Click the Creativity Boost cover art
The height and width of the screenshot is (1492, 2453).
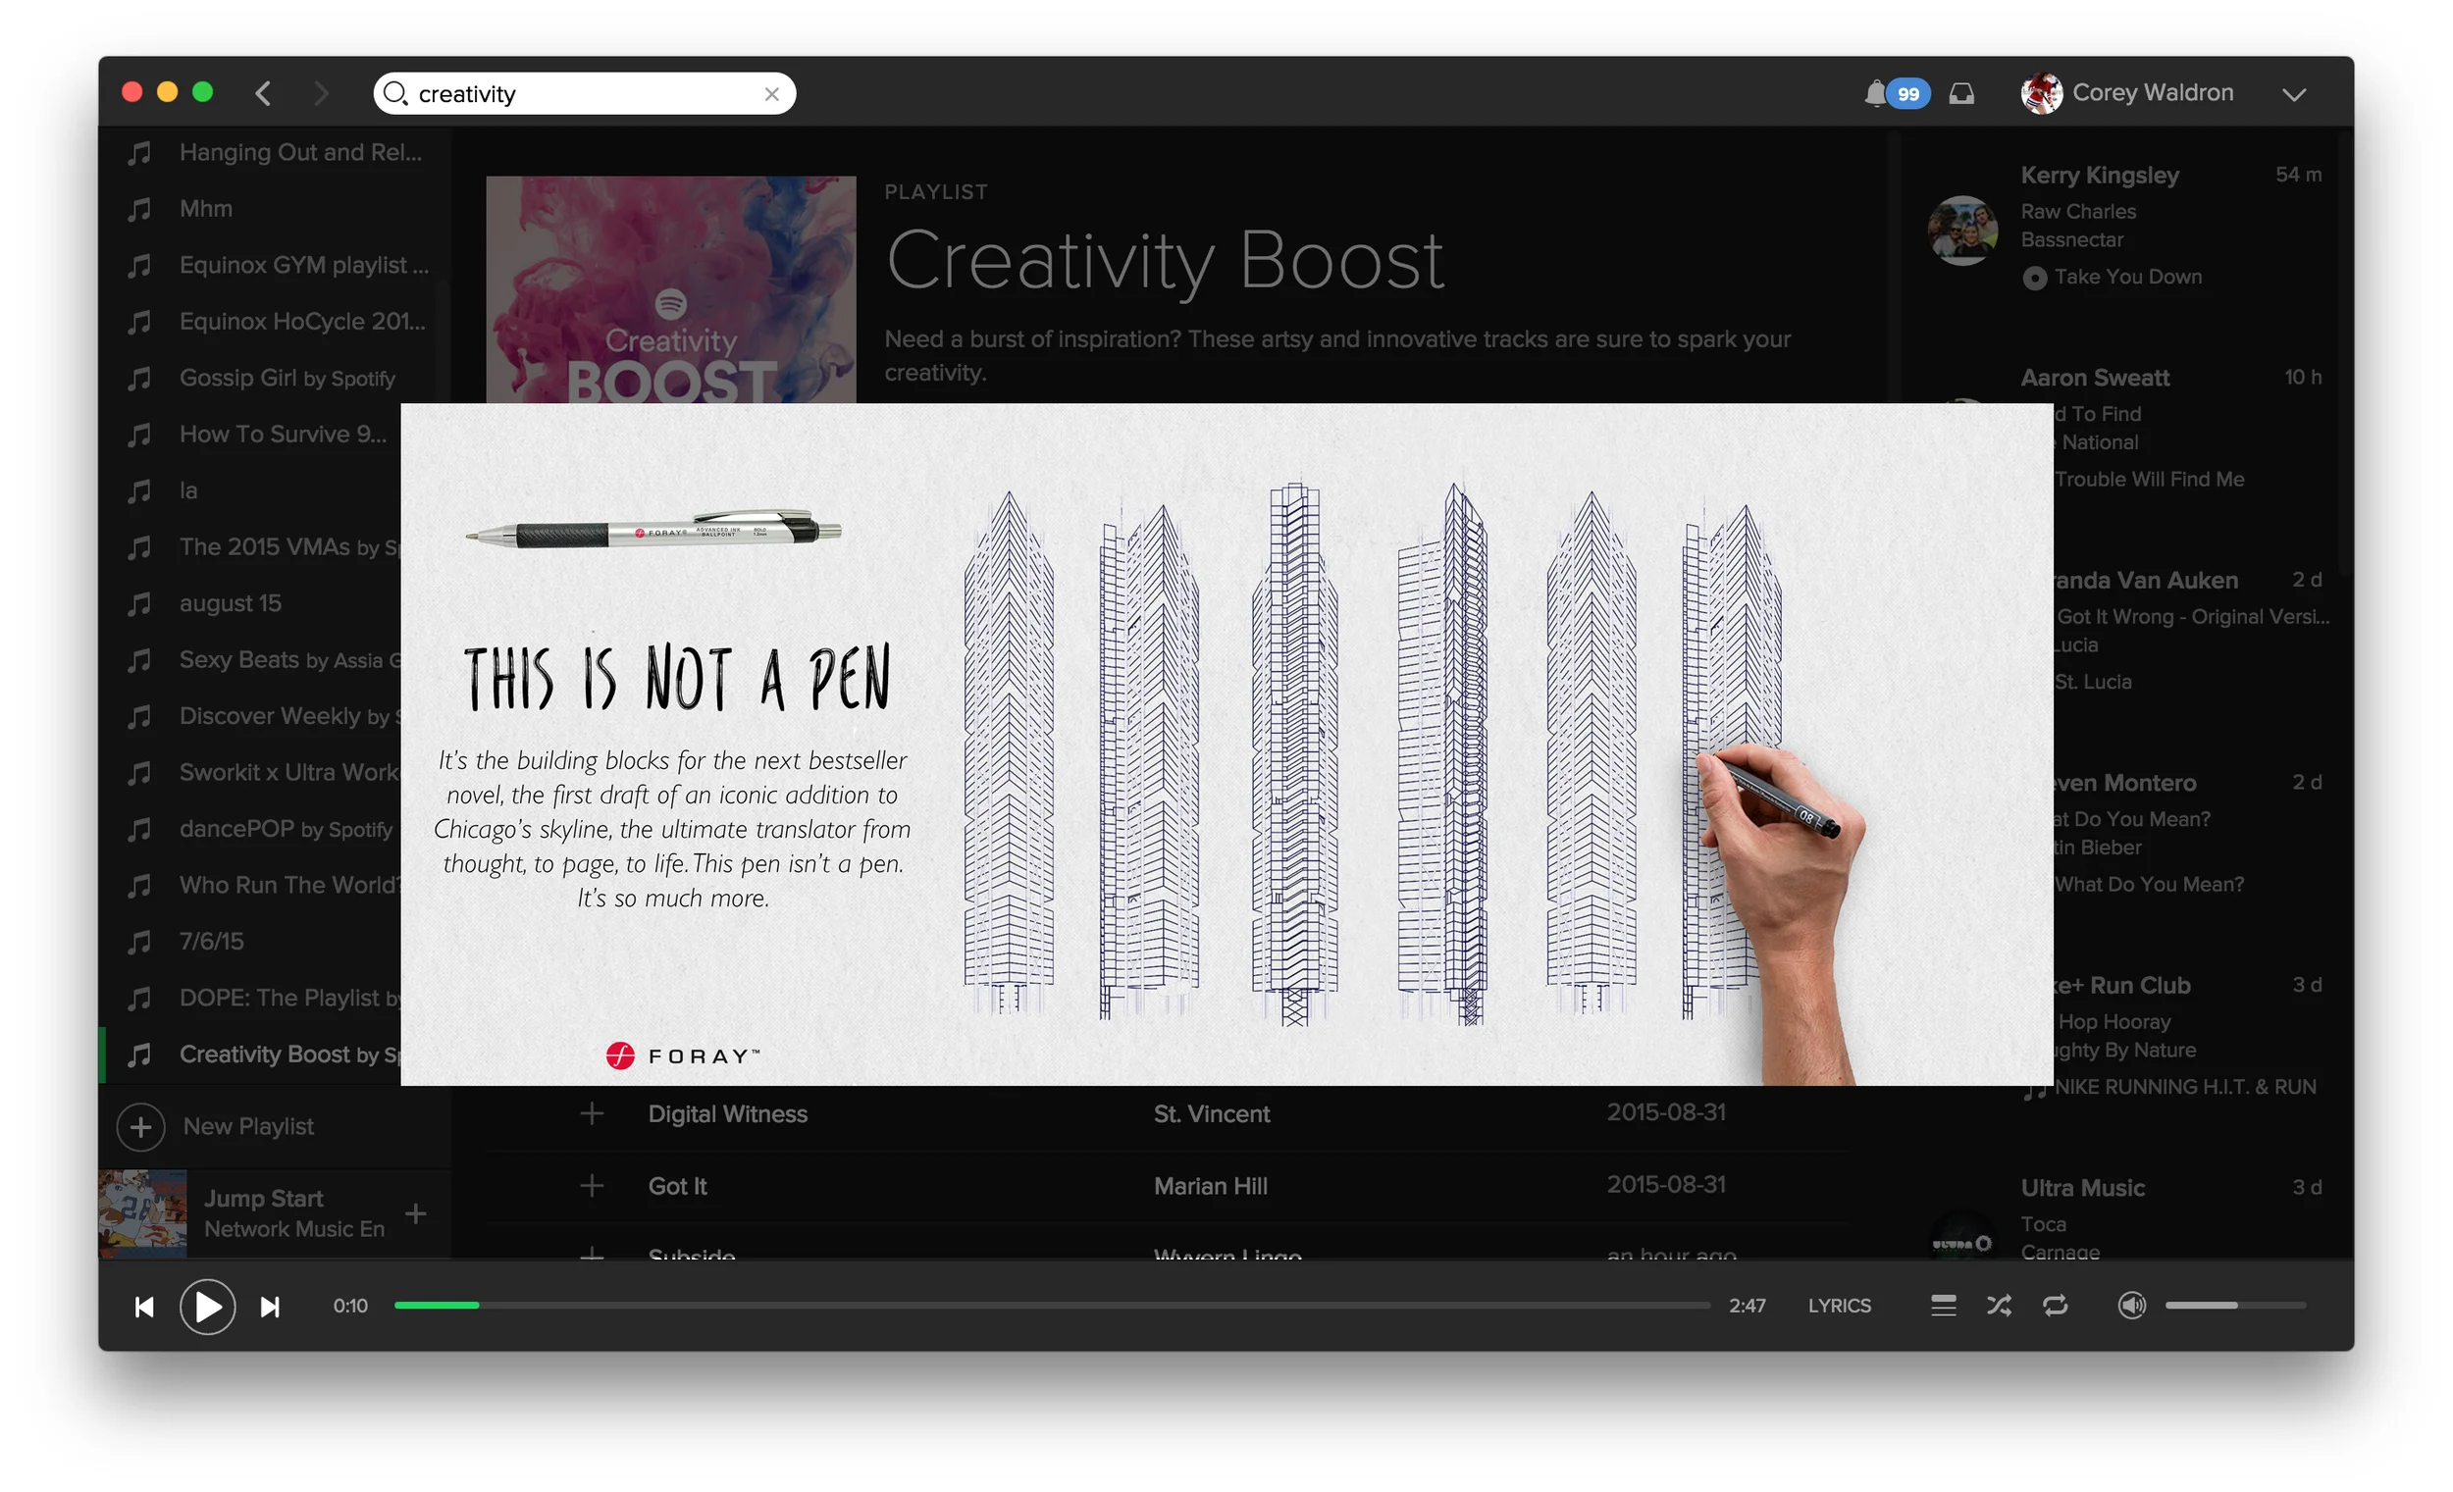click(x=670, y=289)
